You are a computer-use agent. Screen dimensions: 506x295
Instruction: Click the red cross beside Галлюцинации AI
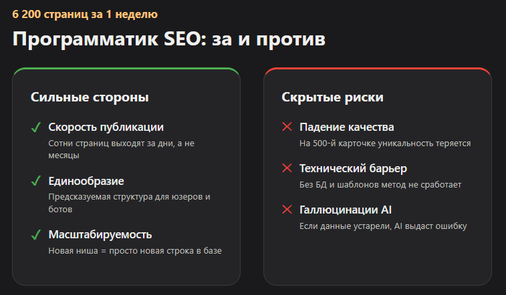287,210
